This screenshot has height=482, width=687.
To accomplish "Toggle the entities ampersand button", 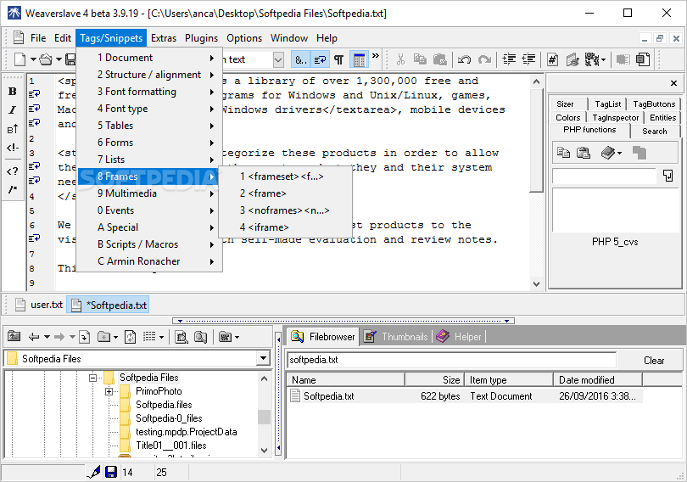I will point(300,59).
